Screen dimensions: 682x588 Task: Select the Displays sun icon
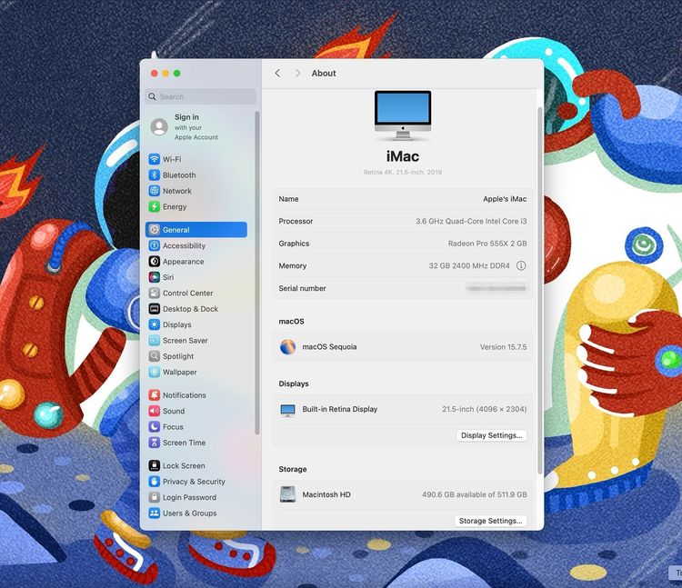tap(154, 324)
